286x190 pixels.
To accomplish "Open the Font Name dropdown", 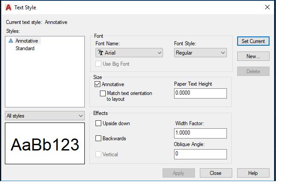I will point(129,53).
